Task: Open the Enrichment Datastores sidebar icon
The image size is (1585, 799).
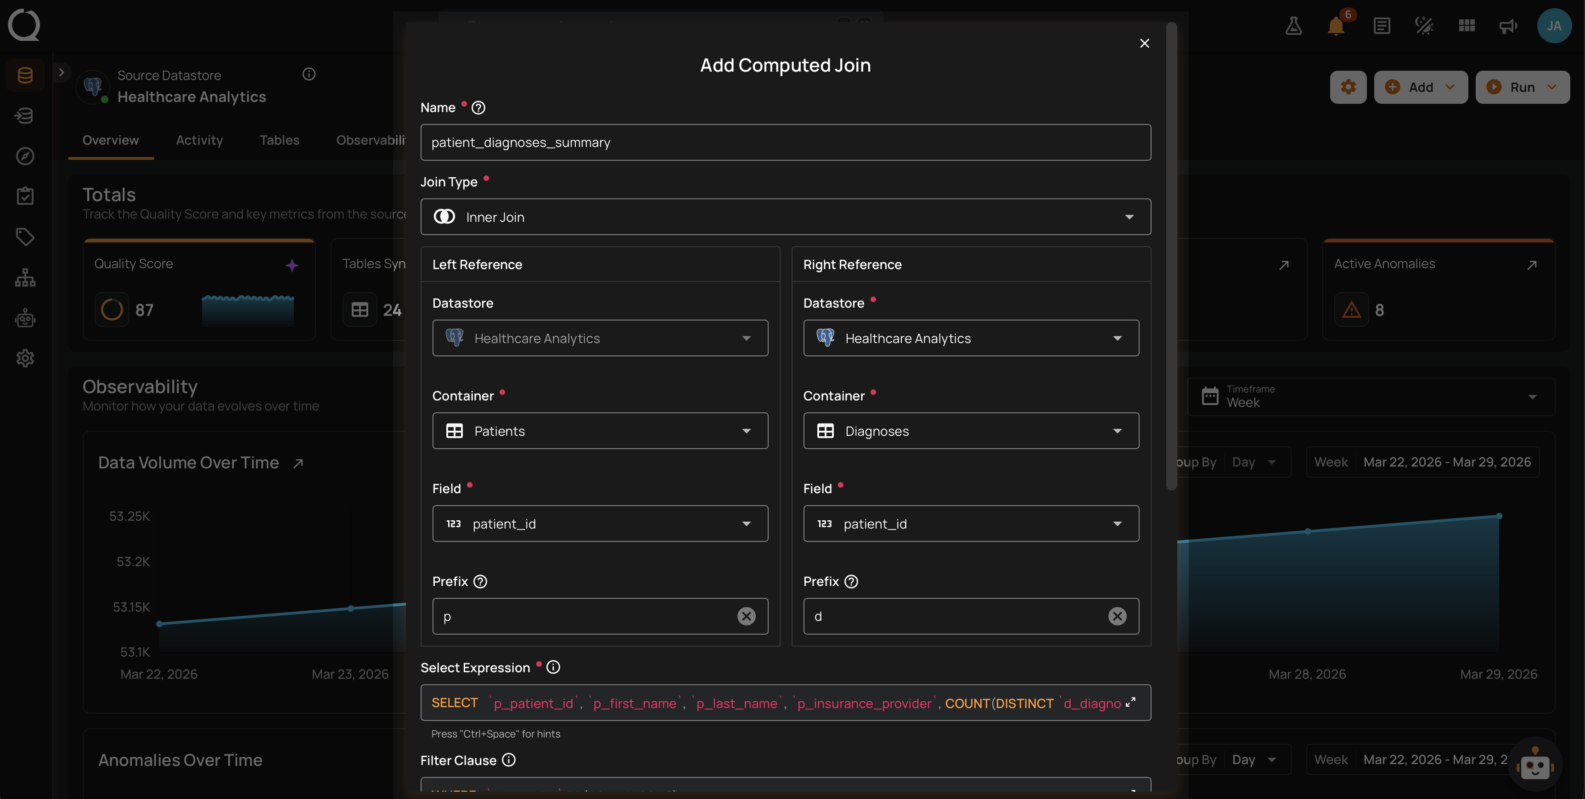Action: point(25,116)
